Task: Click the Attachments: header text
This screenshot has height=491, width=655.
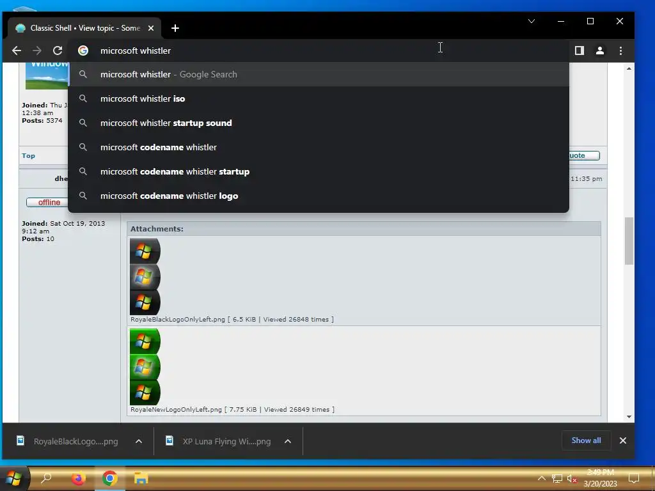Action: [x=157, y=229]
